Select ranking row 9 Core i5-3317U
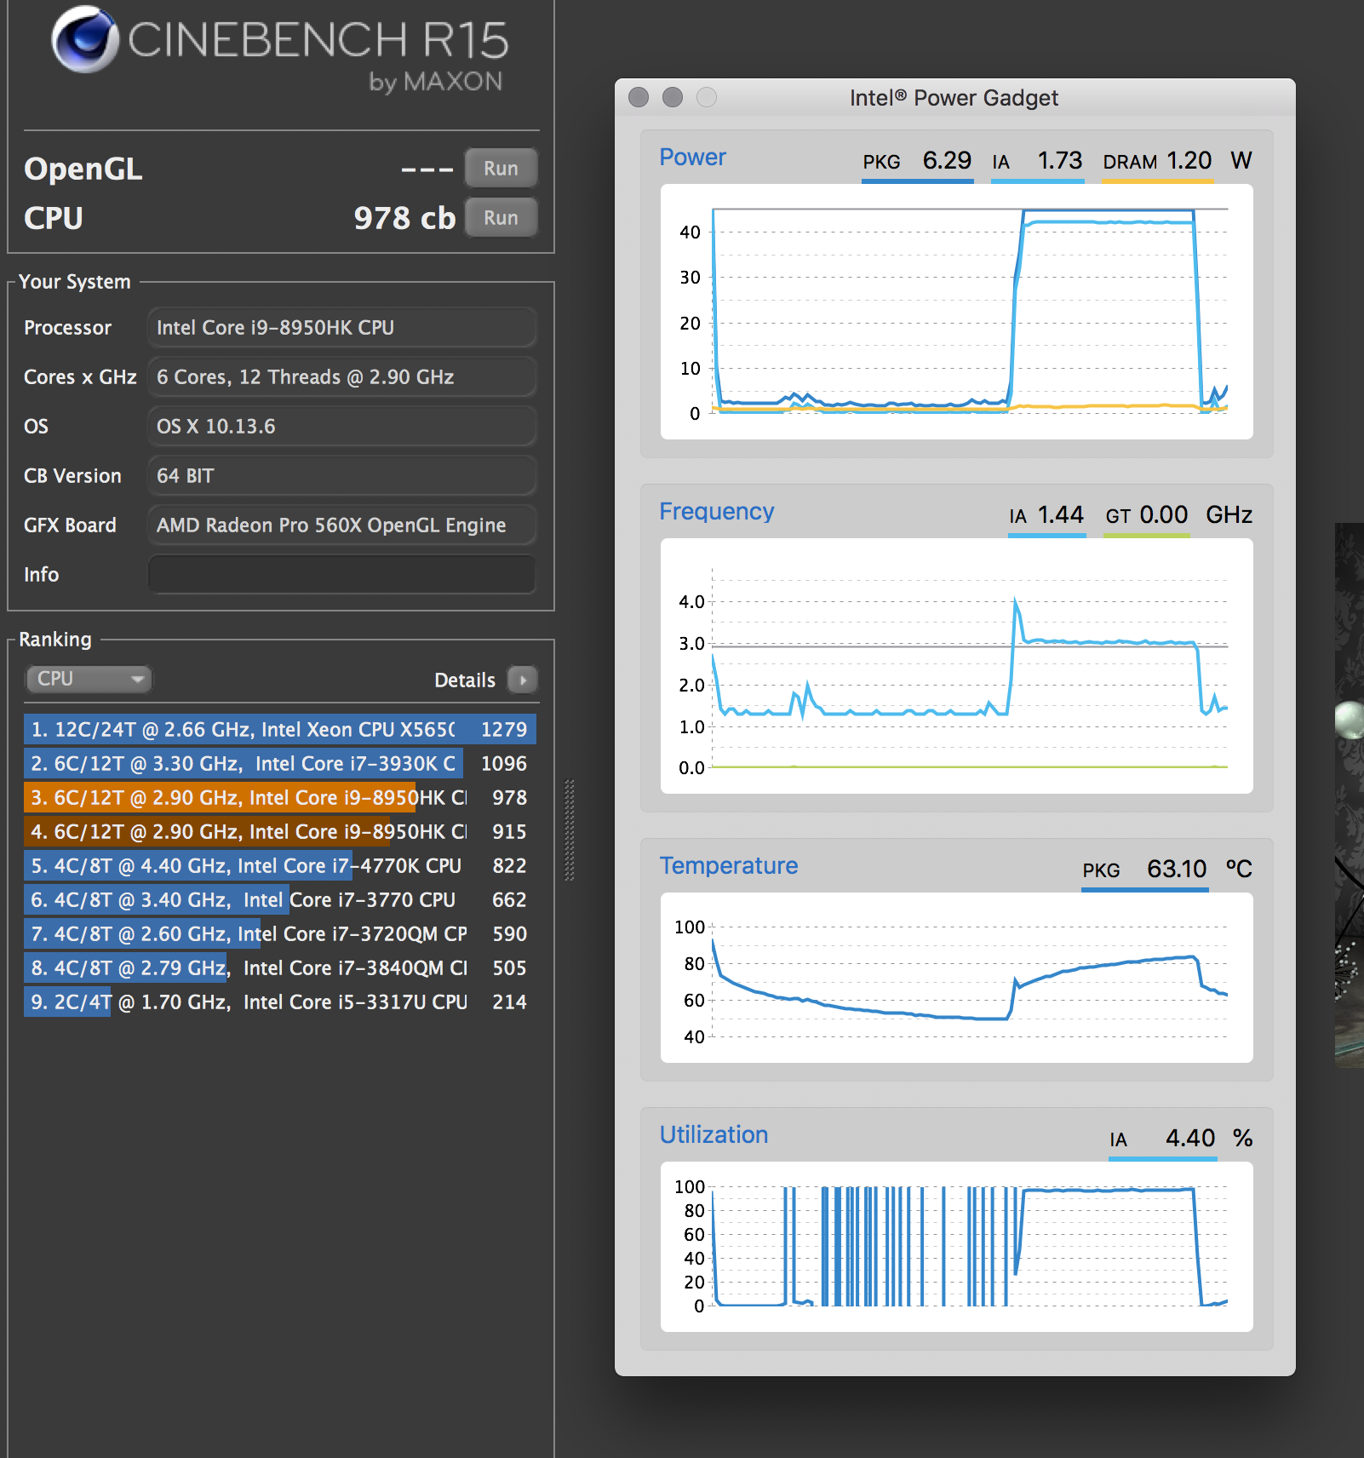 pyautogui.click(x=280, y=1002)
